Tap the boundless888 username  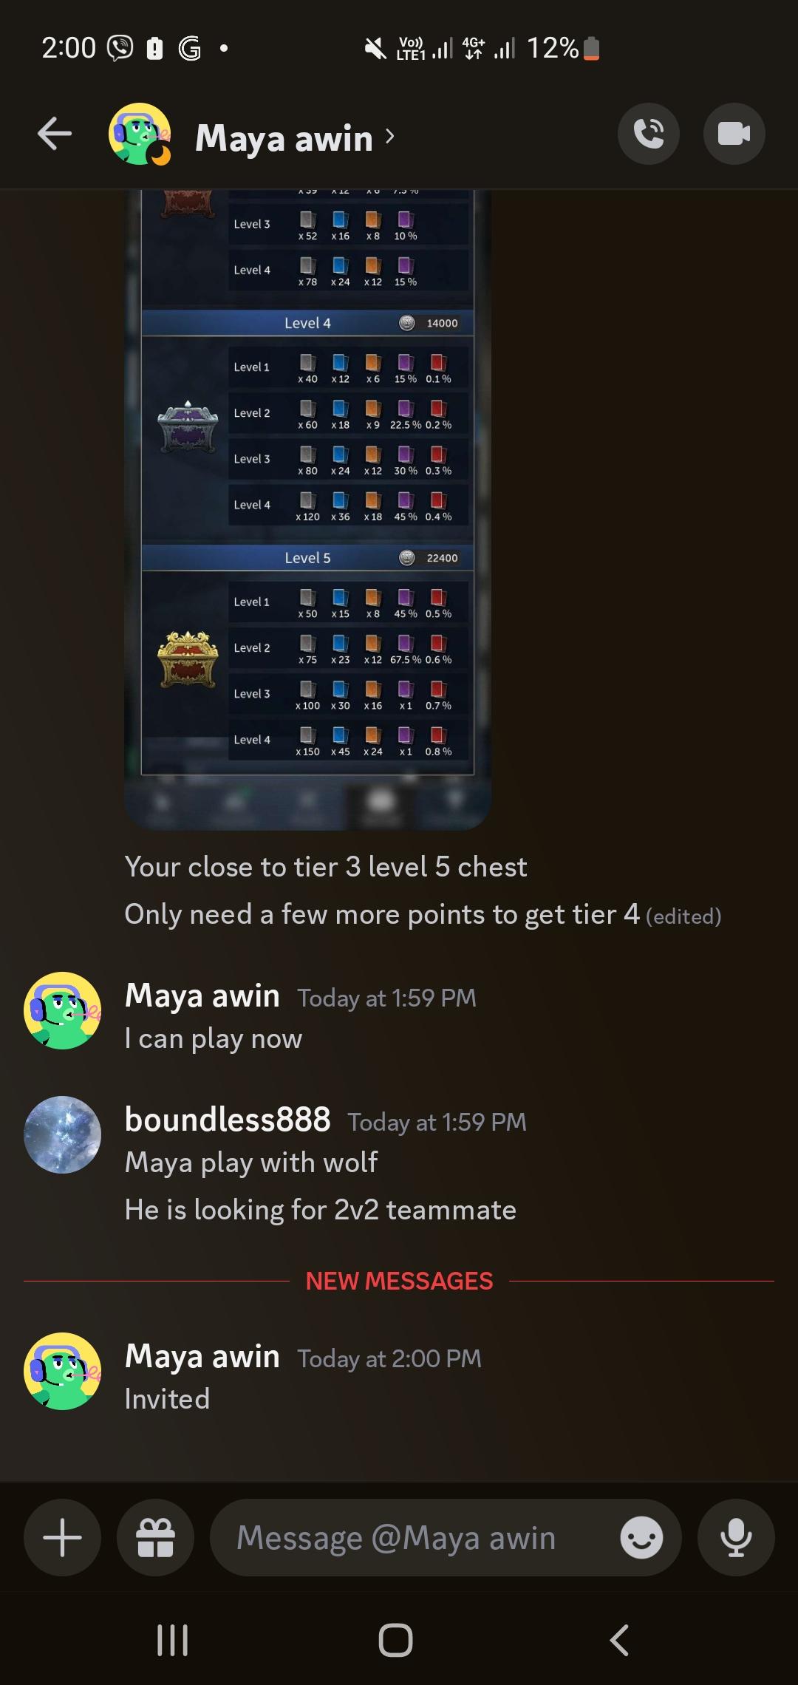click(228, 1120)
